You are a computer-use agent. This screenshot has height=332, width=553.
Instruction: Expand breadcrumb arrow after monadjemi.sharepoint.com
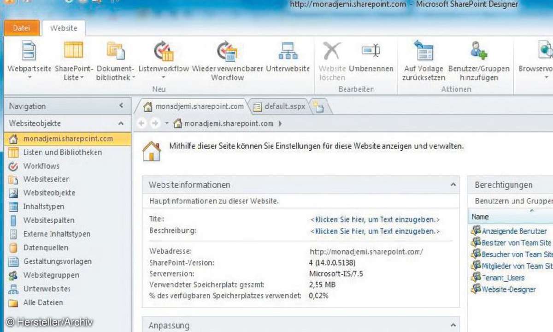(280, 124)
